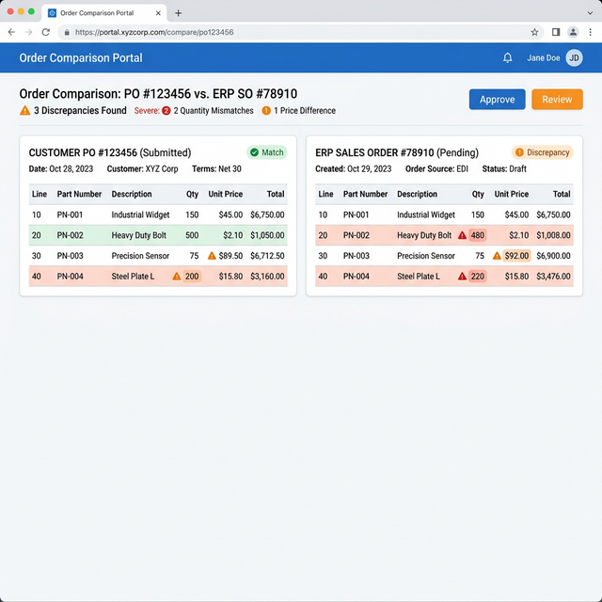Click the red alert icon beside quantity 220
The image size is (602, 602).
click(x=462, y=276)
